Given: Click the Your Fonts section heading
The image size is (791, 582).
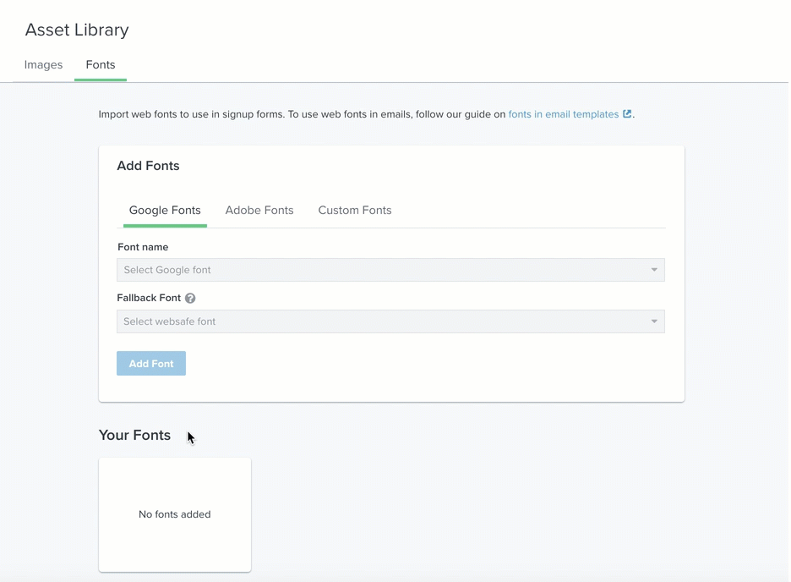Looking at the screenshot, I should (135, 436).
